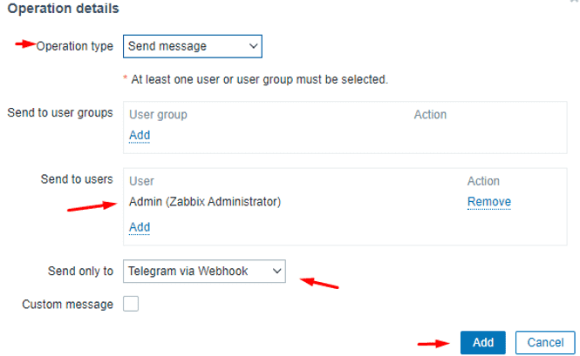Click the Send to user groups label

click(x=60, y=112)
